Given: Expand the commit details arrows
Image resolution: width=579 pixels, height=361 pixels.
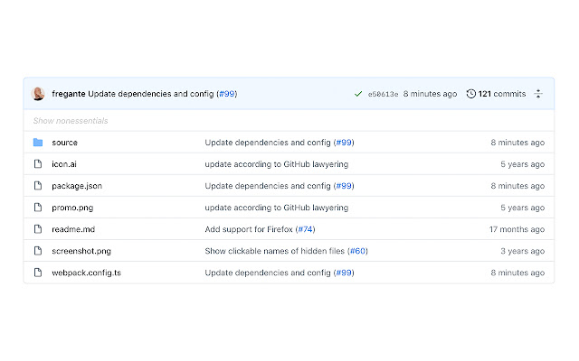Looking at the screenshot, I should coord(538,94).
